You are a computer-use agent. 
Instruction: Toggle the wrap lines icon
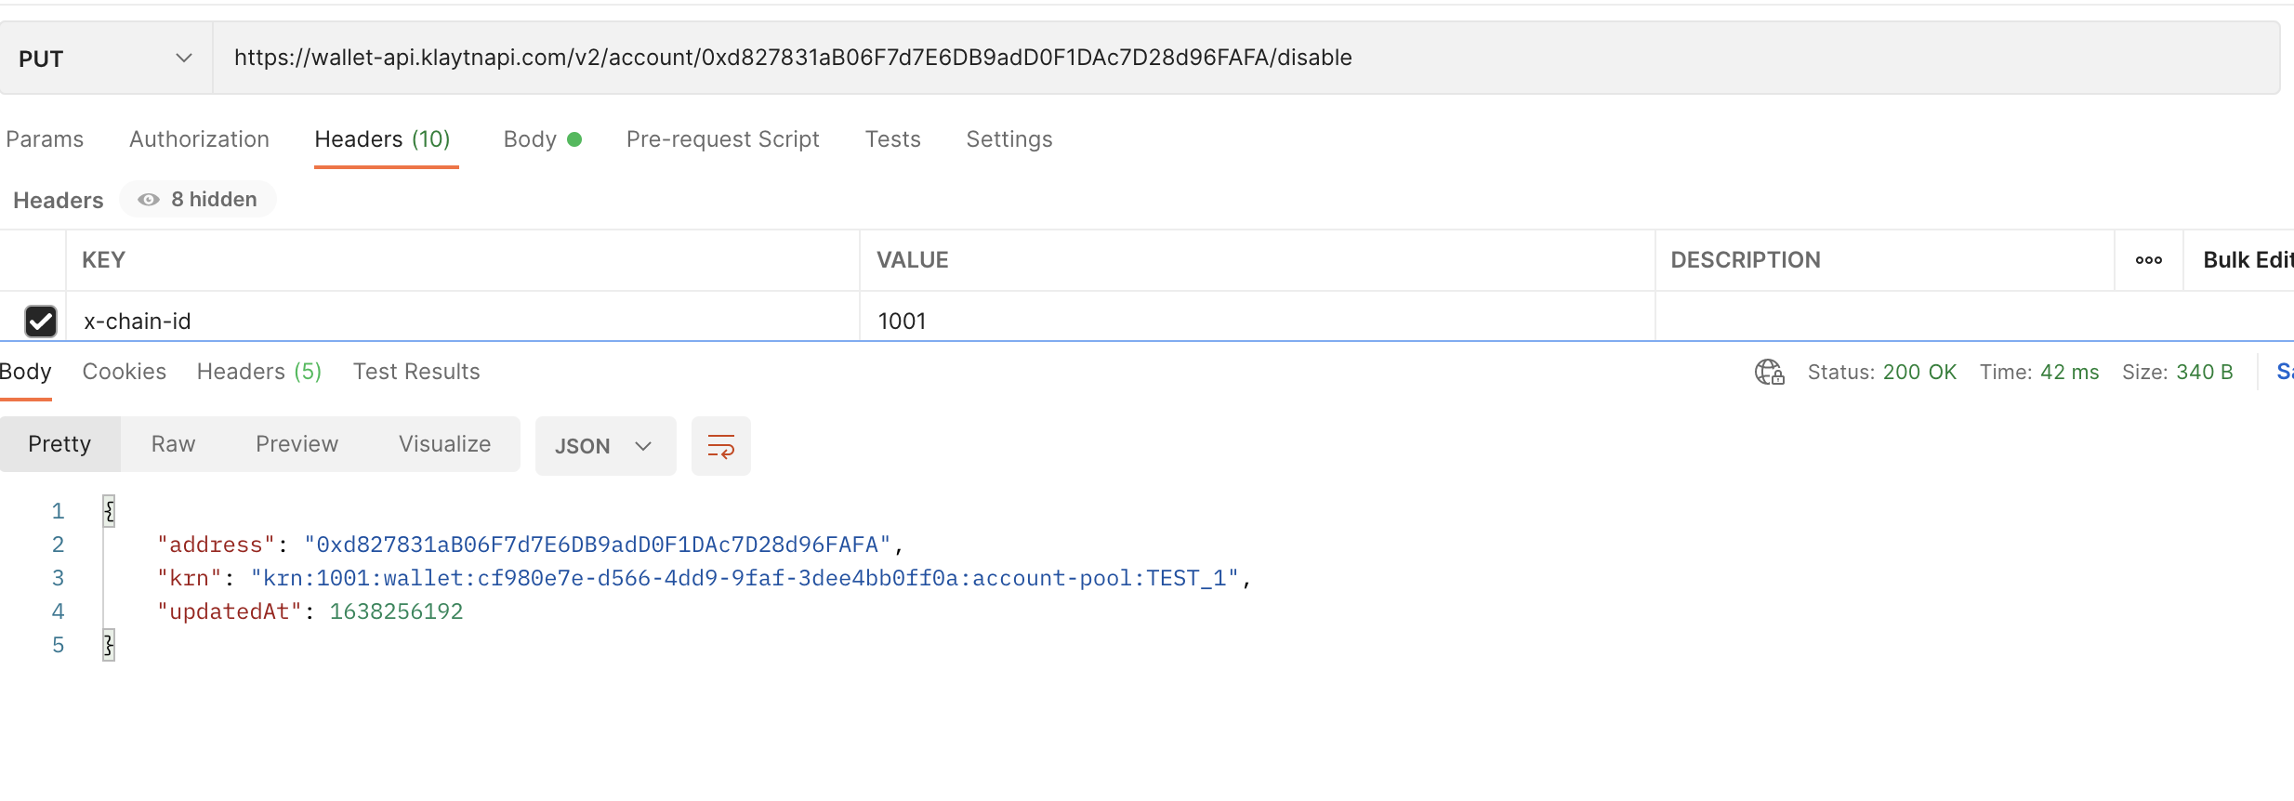coord(721,446)
